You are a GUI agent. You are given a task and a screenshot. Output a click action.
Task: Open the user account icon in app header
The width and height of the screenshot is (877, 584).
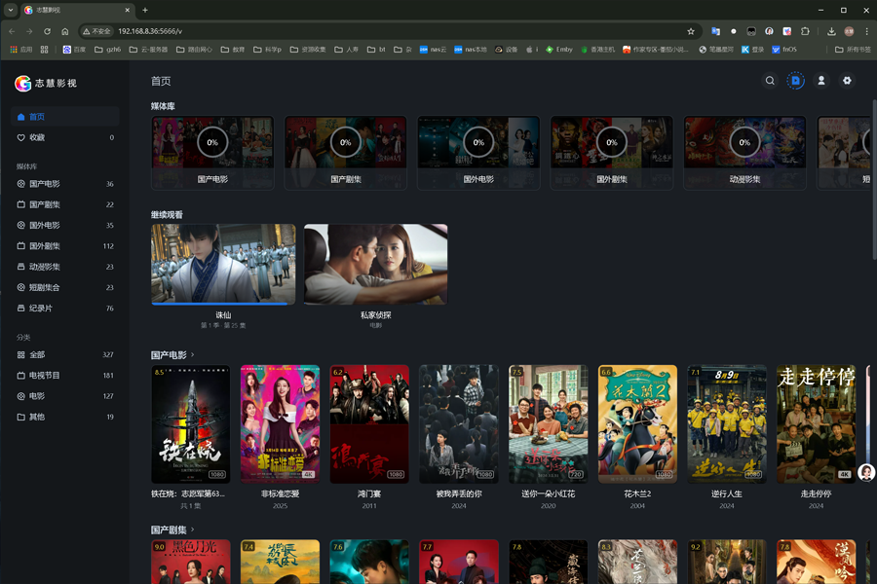[x=821, y=81]
